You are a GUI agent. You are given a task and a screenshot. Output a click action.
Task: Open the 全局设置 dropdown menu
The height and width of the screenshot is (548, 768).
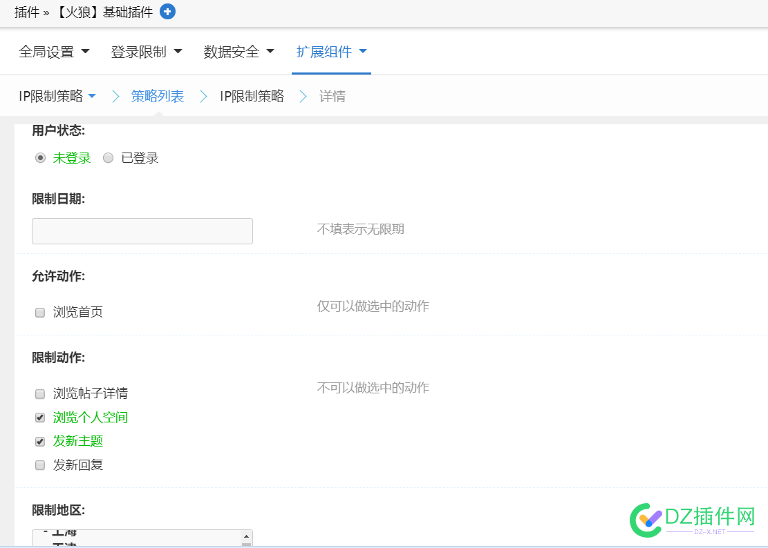(54, 52)
